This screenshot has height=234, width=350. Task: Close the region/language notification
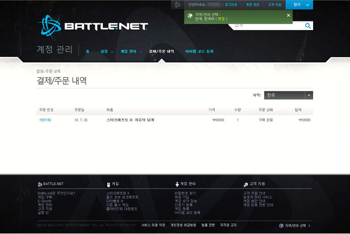(289, 15)
